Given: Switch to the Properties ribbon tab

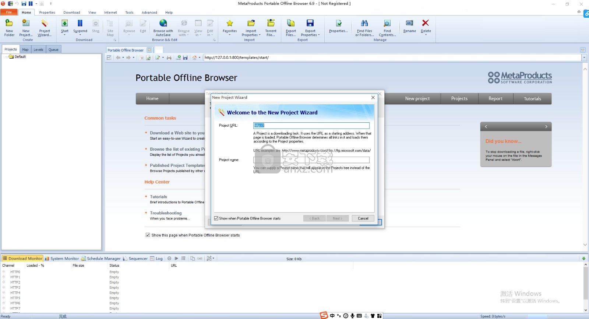Looking at the screenshot, I should click(47, 13).
